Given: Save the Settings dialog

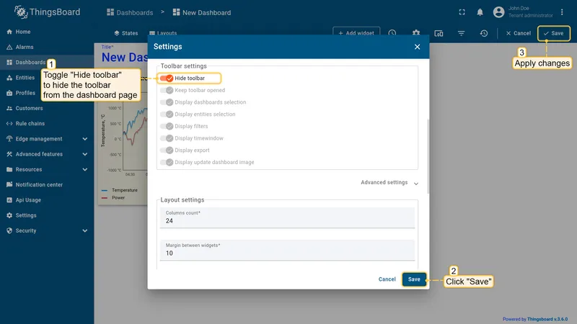Looking at the screenshot, I should [414, 279].
